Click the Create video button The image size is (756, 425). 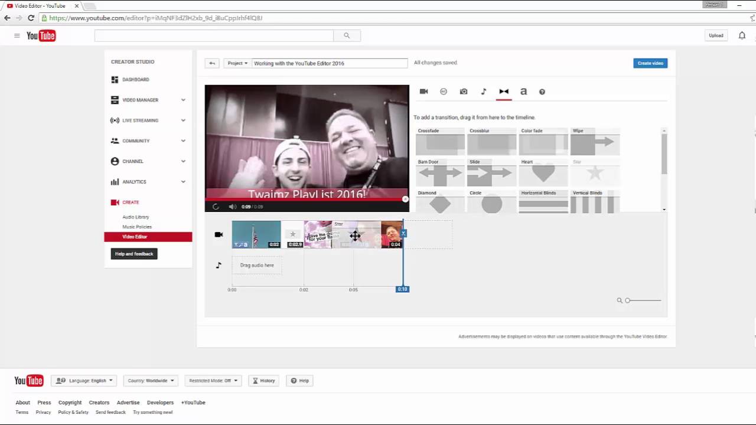[x=650, y=63]
